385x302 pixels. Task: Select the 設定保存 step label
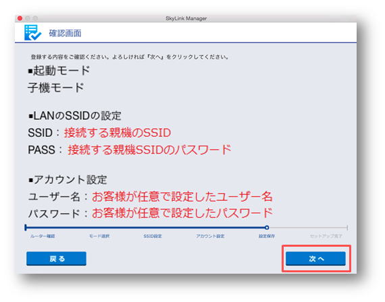point(267,237)
